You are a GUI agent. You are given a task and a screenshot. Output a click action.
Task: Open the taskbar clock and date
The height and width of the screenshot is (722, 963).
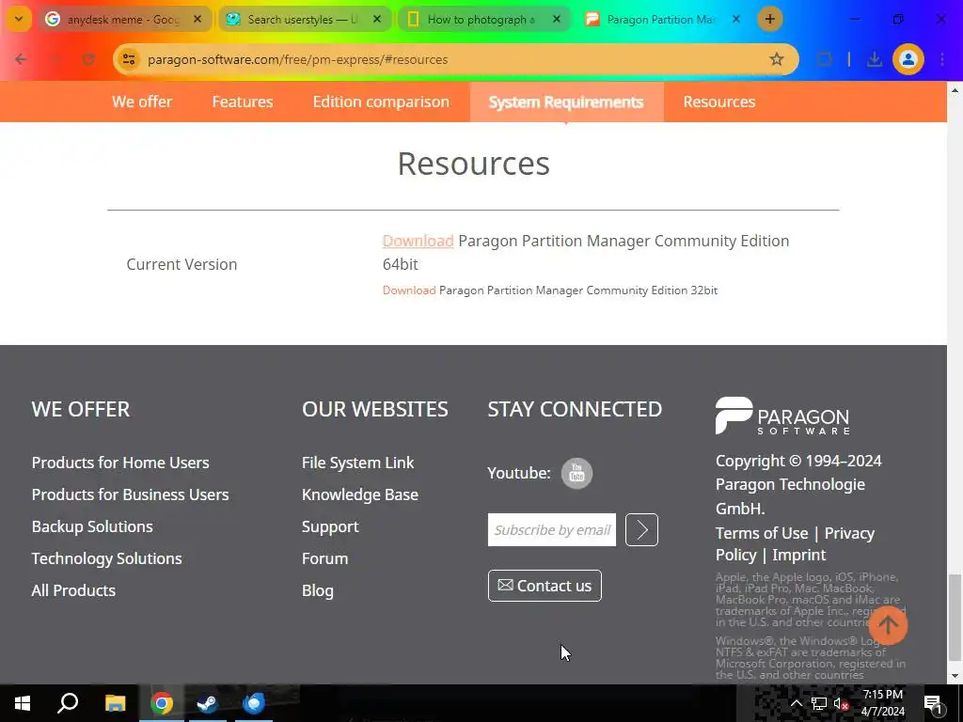click(882, 703)
